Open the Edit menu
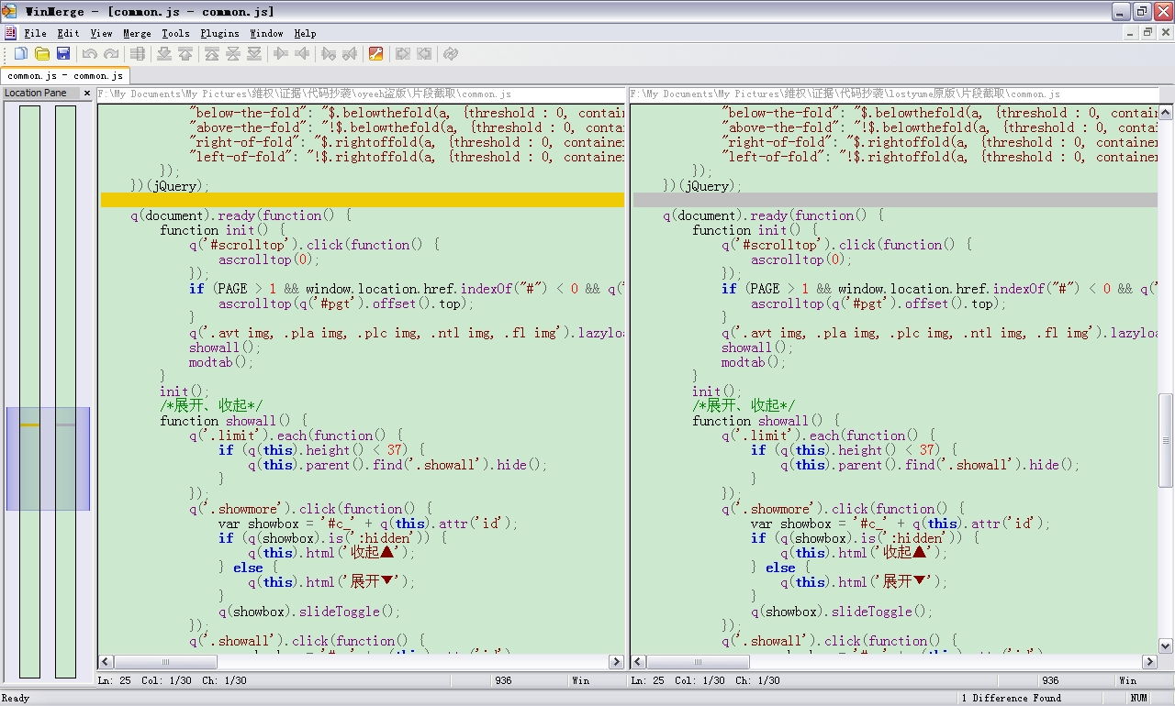The height and width of the screenshot is (706, 1175). tap(68, 33)
